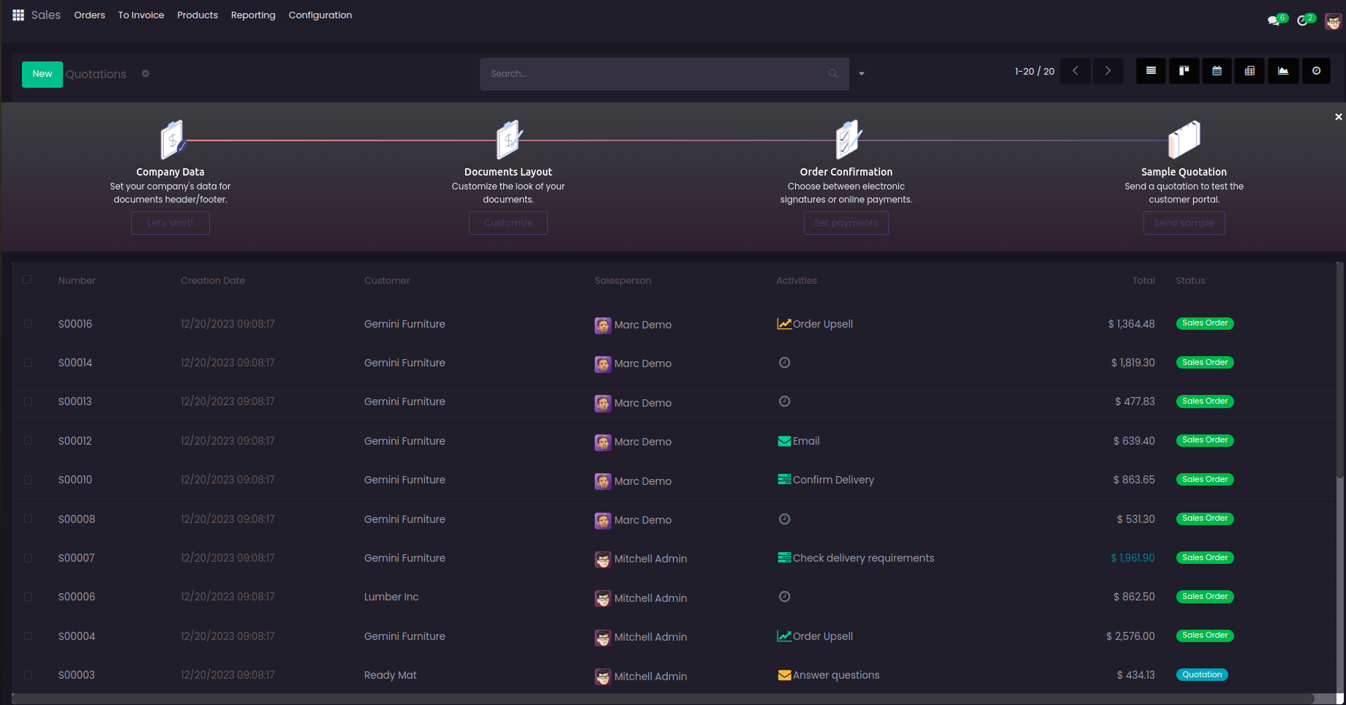This screenshot has height=705, width=1346.
Task: Close the onboarding banner
Action: 1338,117
